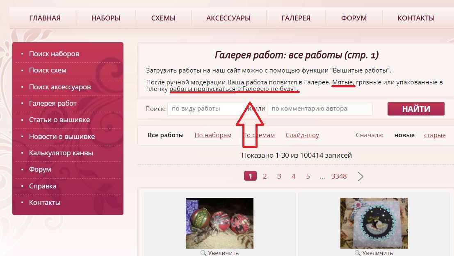Viewport: 454px width, 256px height.
Task: Go to next page using the arrow
Action: [360, 176]
